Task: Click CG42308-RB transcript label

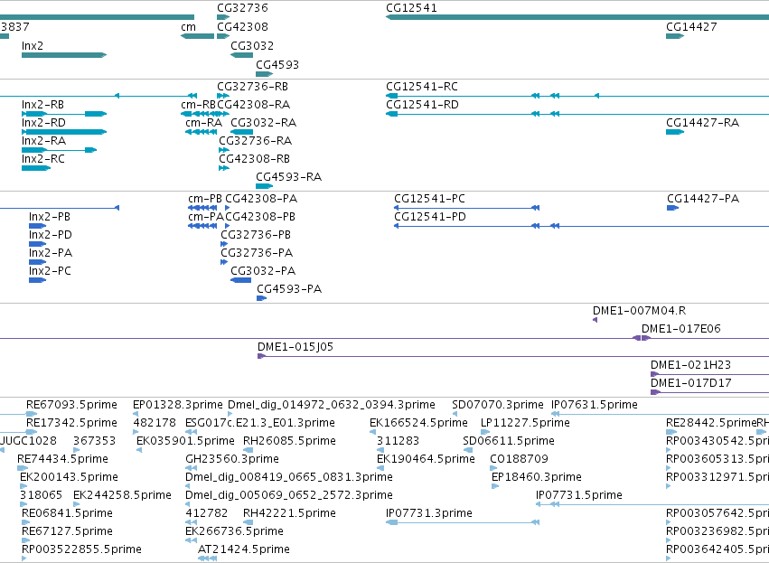Action: [x=254, y=159]
